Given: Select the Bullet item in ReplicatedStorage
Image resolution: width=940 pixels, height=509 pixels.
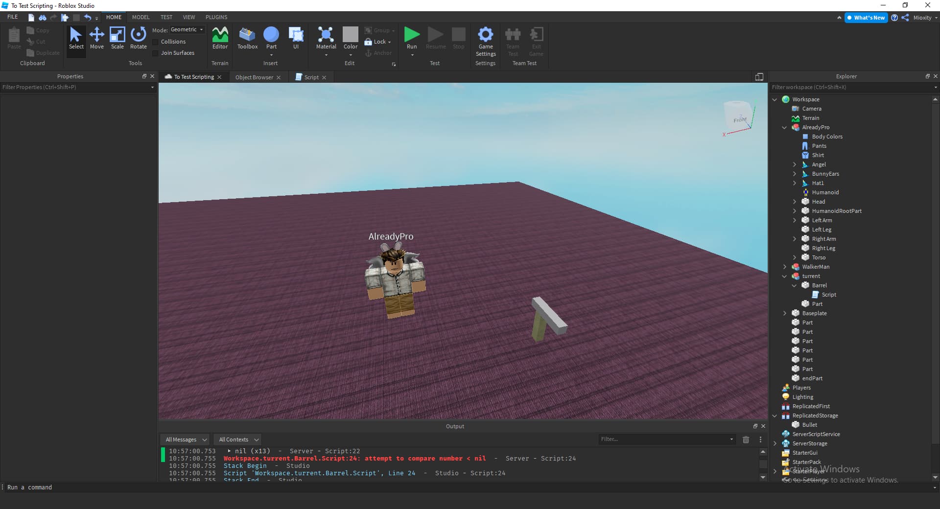Looking at the screenshot, I should tap(809, 425).
